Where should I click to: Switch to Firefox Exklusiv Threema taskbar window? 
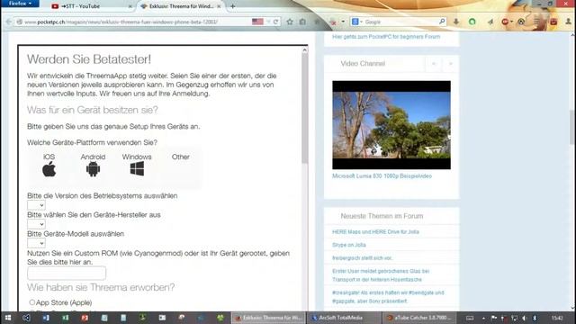(x=268, y=318)
